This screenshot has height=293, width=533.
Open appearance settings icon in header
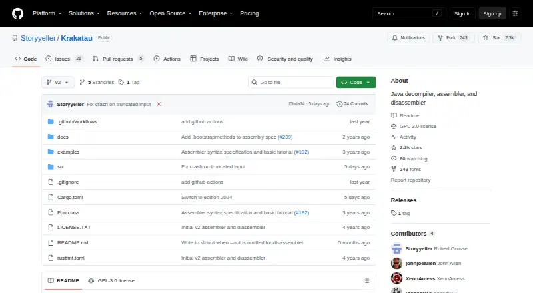click(x=515, y=13)
